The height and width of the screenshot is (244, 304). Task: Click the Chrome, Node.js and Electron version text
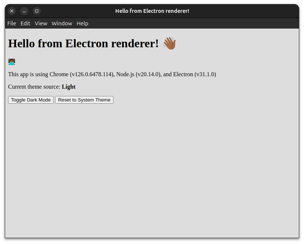point(112,74)
